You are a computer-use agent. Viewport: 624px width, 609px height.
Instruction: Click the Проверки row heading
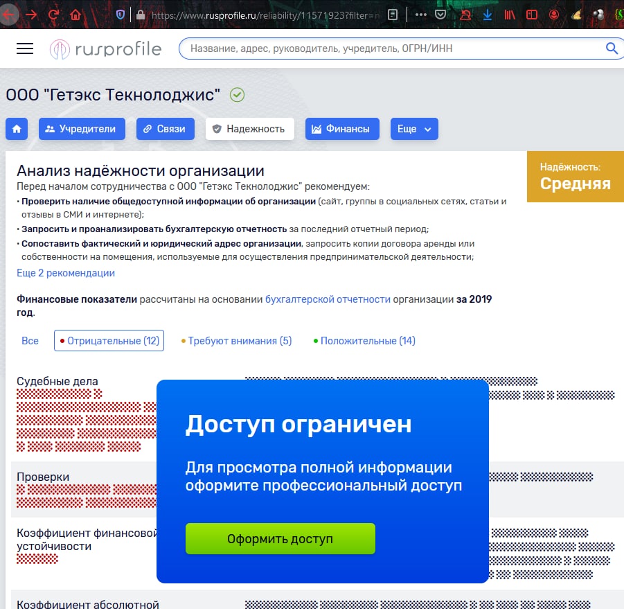(x=43, y=477)
